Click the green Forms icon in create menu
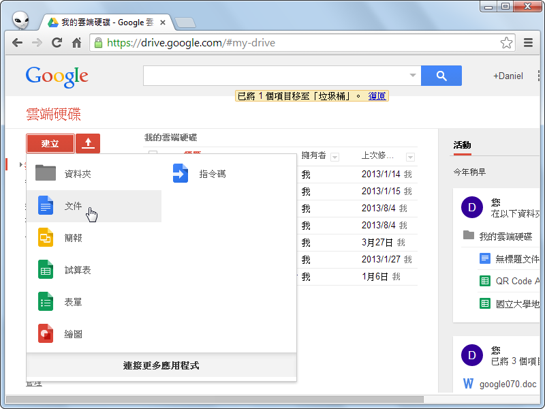This screenshot has width=545, height=409. (46, 301)
